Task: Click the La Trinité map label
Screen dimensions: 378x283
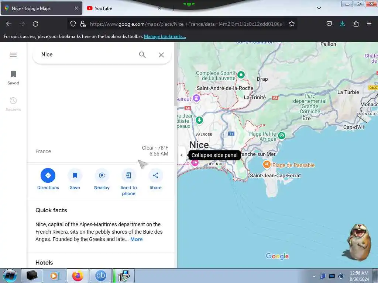Action: (x=255, y=97)
